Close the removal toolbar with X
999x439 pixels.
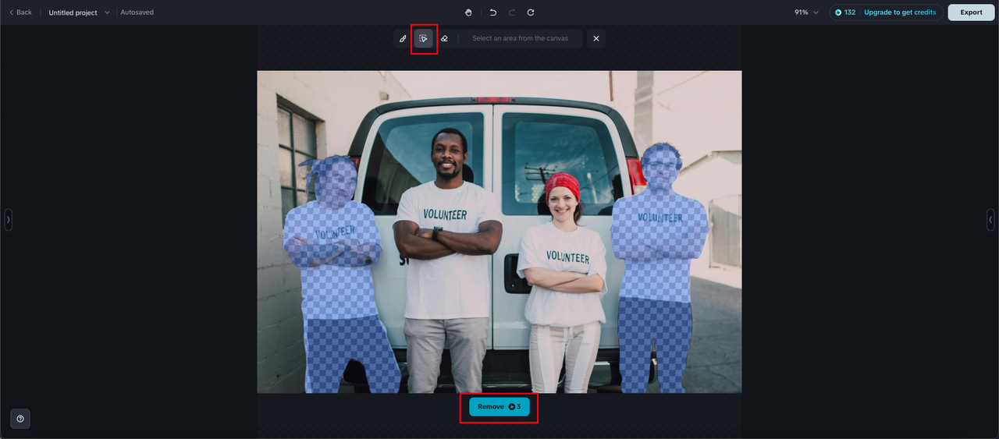pos(596,38)
